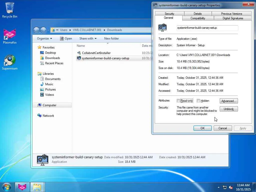Click Explorer's Forward navigation button
The image size is (256, 192).
coord(43,30)
